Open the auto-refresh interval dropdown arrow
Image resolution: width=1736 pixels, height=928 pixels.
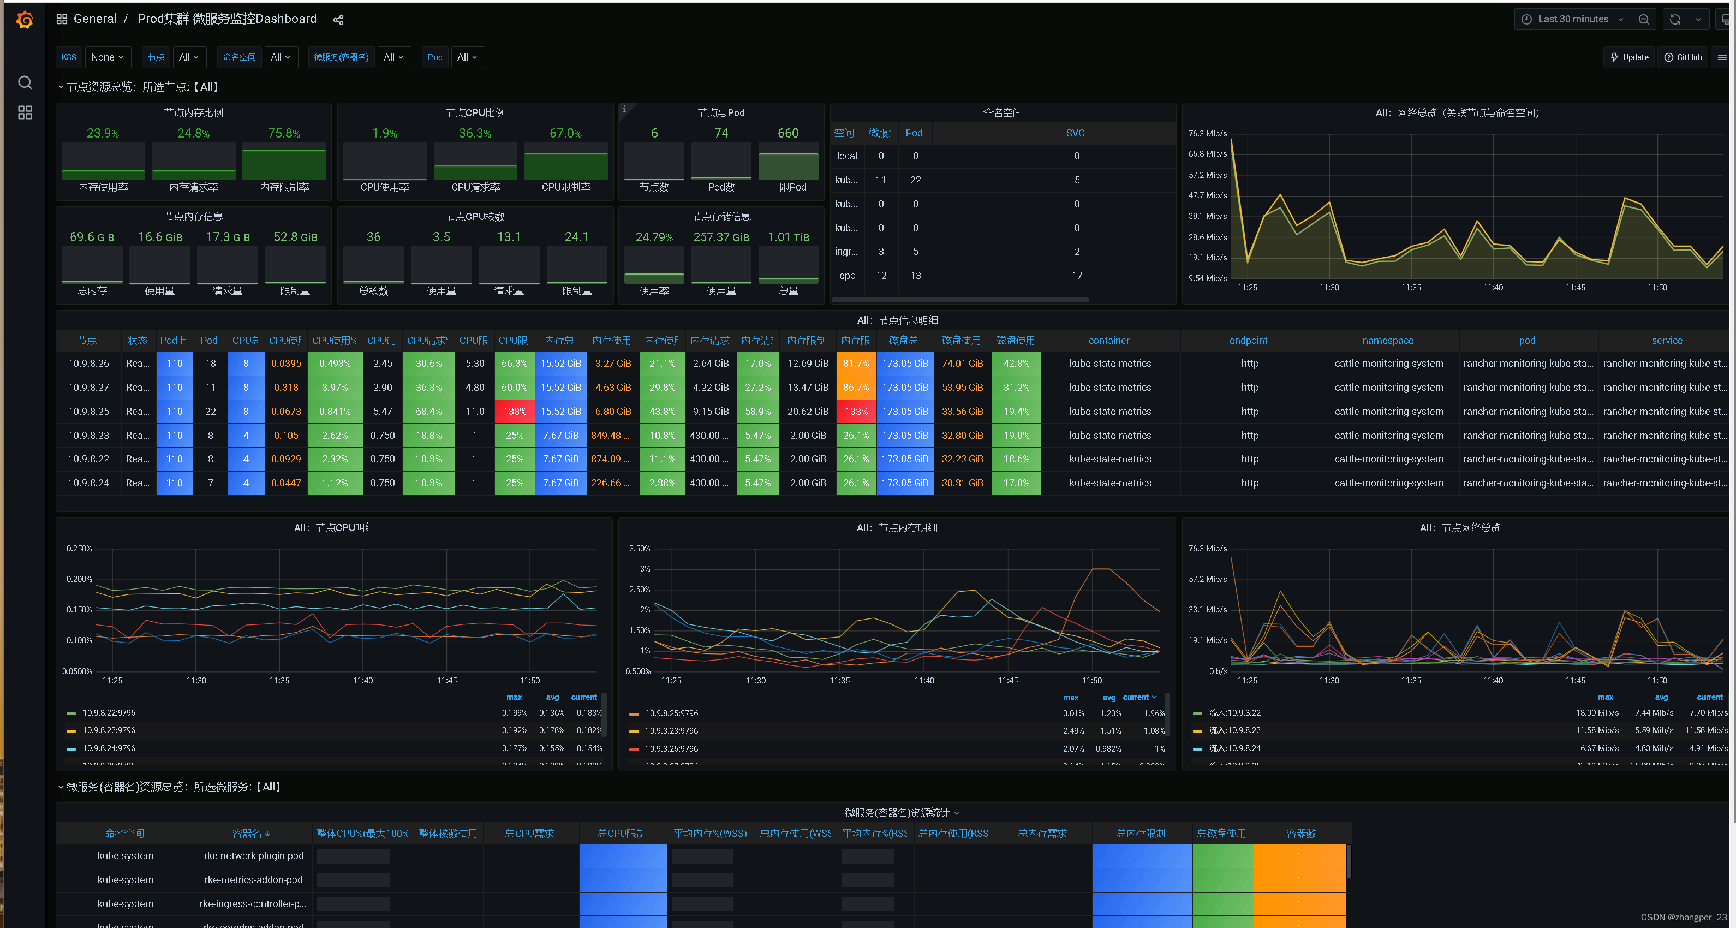[x=1699, y=19]
